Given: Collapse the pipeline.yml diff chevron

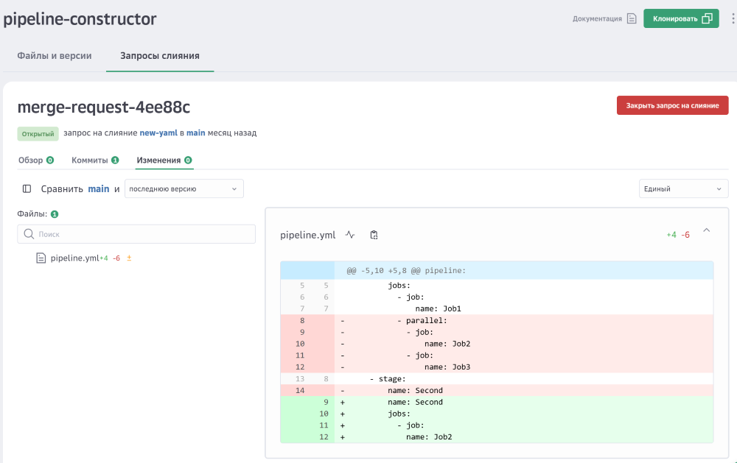Looking at the screenshot, I should tap(707, 230).
